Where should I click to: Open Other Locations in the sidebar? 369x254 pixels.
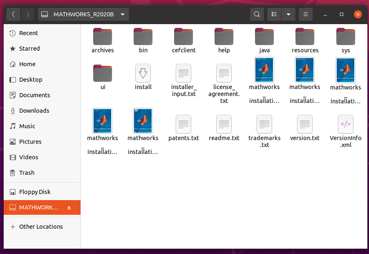pos(42,227)
